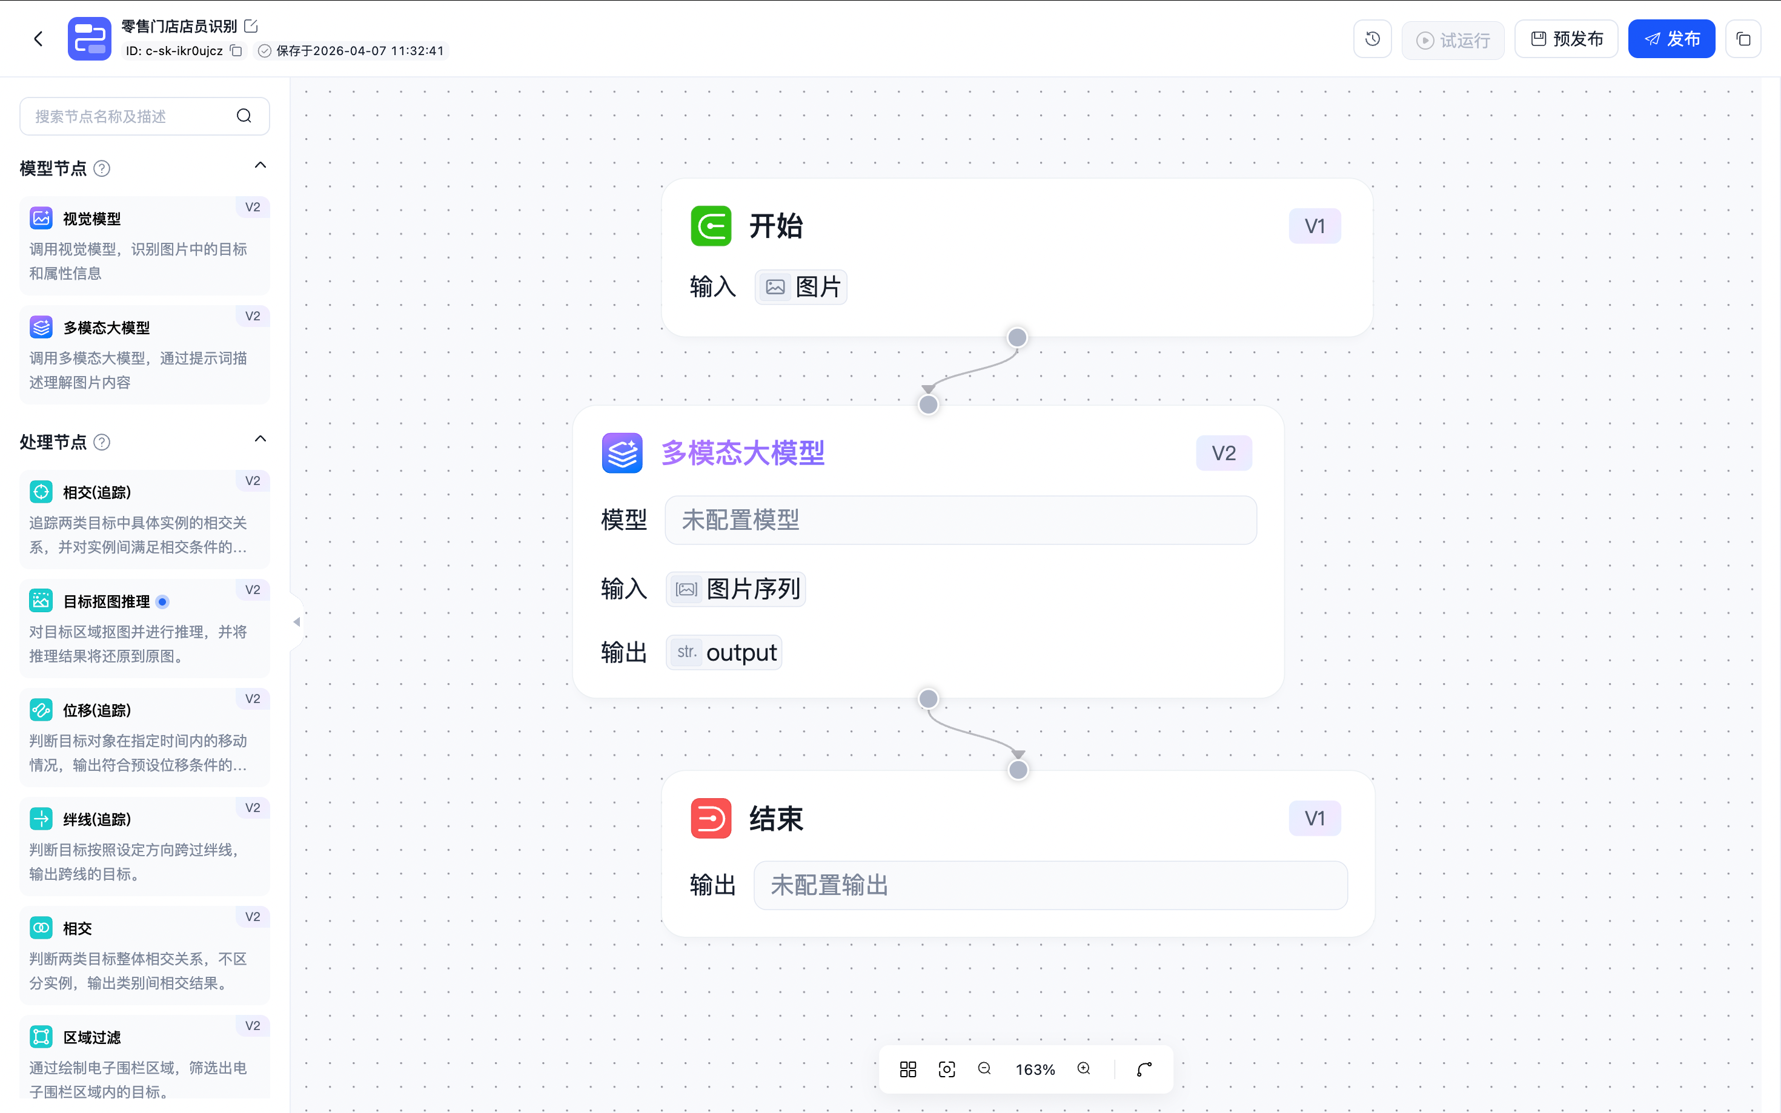1781x1113 pixels.
Task: Collapse the 模型节点 section
Action: coord(260,166)
